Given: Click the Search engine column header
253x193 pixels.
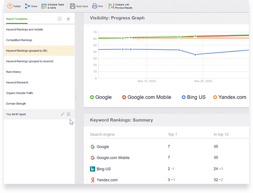Looking at the screenshot, I should coord(102,134).
